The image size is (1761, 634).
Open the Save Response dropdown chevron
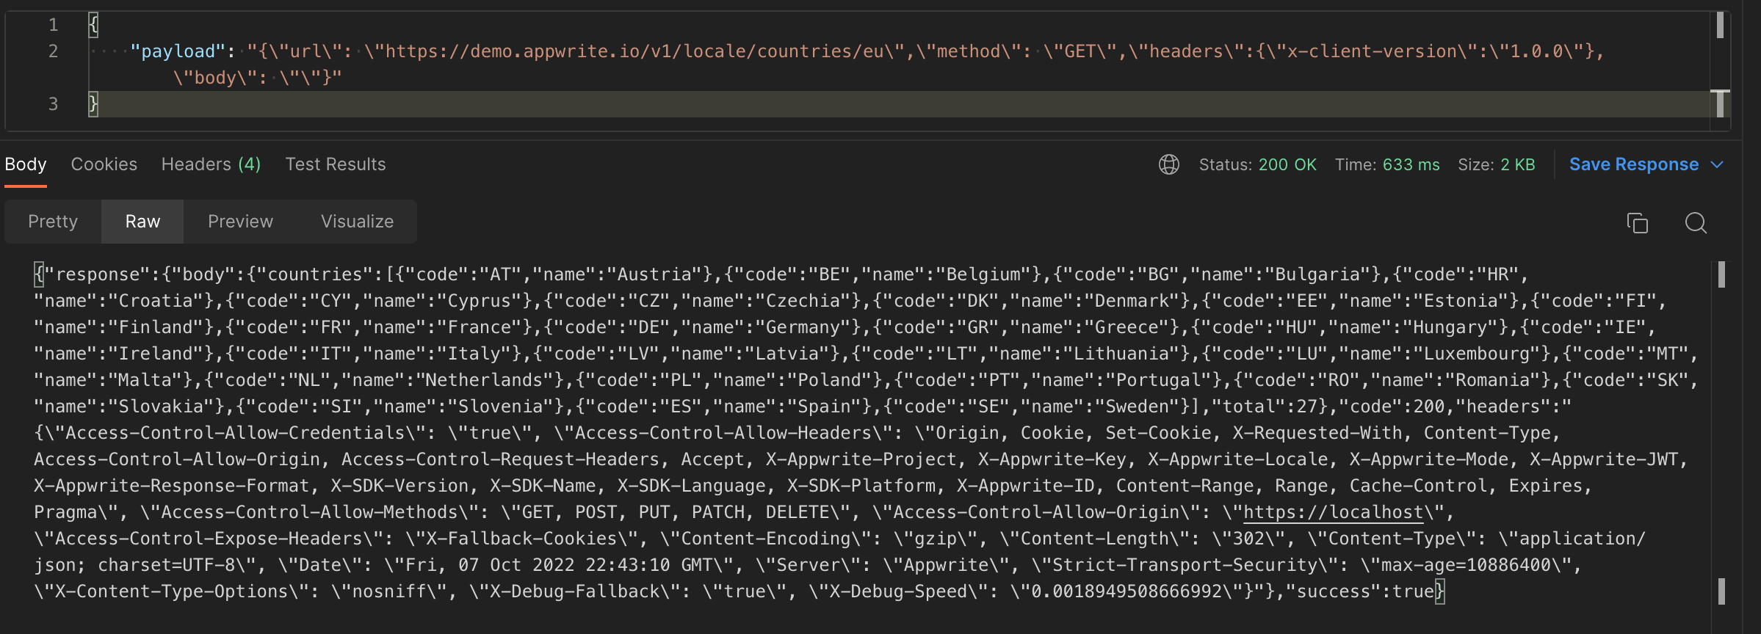pos(1717,164)
